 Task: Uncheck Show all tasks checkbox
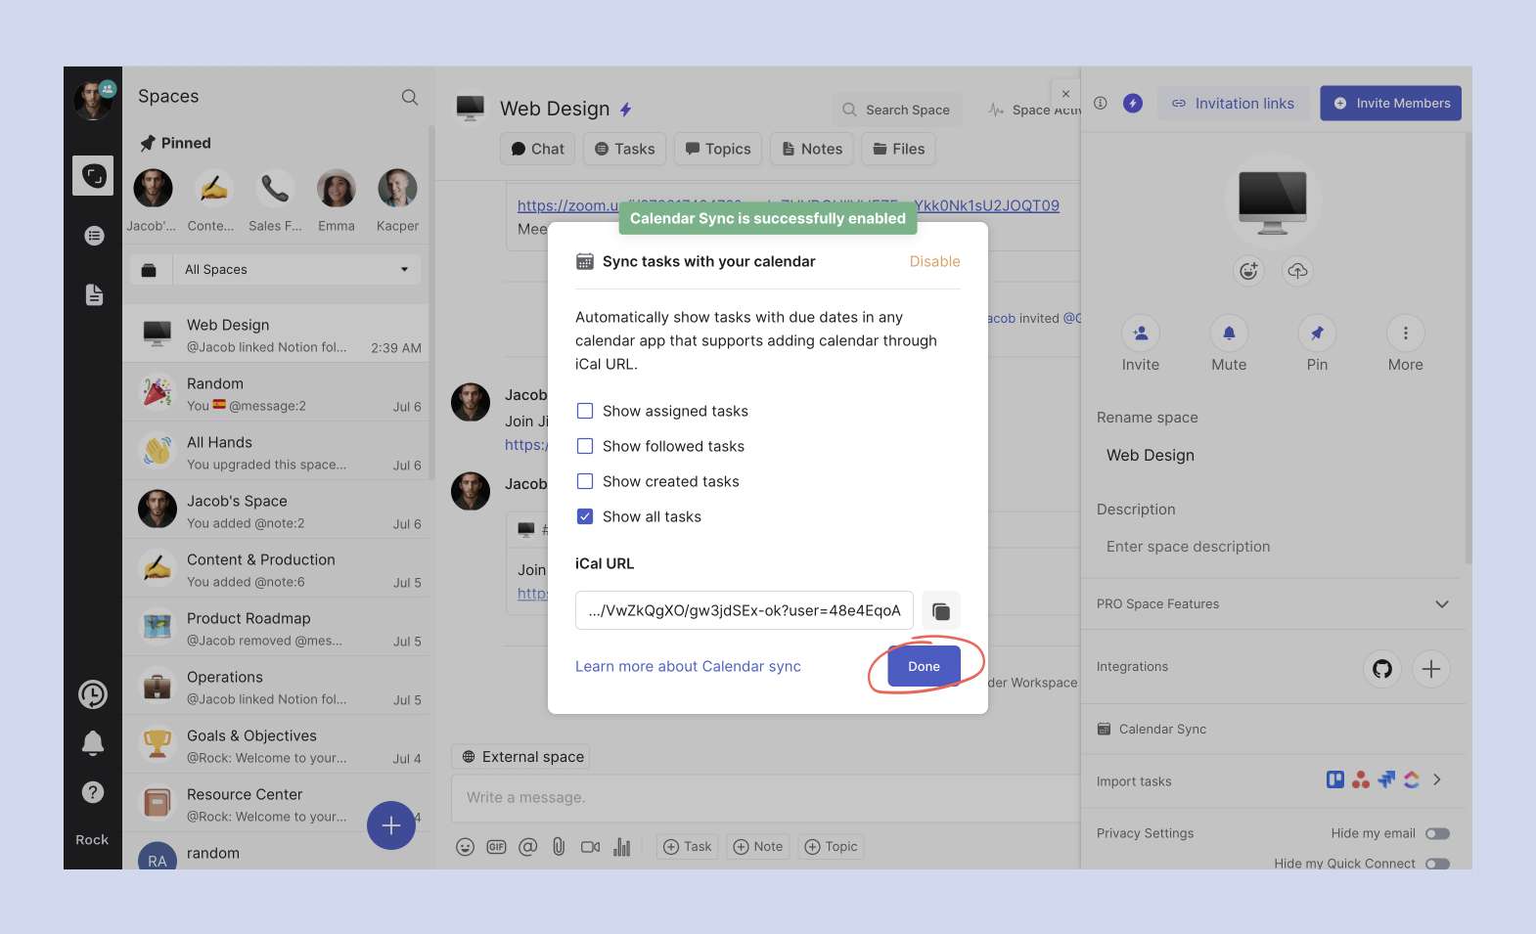point(585,517)
